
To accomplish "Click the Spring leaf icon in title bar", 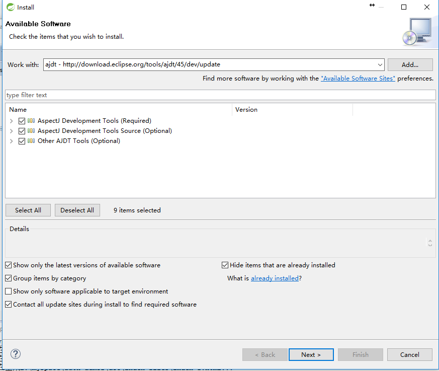I will click(x=11, y=7).
